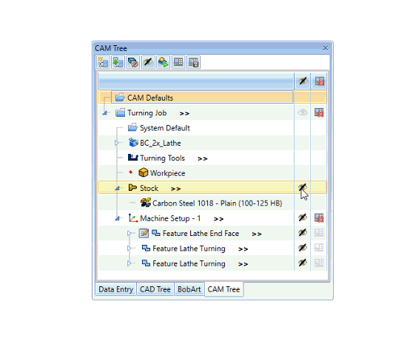Image resolution: width=407 pixels, height=344 pixels.
Task: Toggle the Turning Job faded eye icon
Action: [x=303, y=112]
